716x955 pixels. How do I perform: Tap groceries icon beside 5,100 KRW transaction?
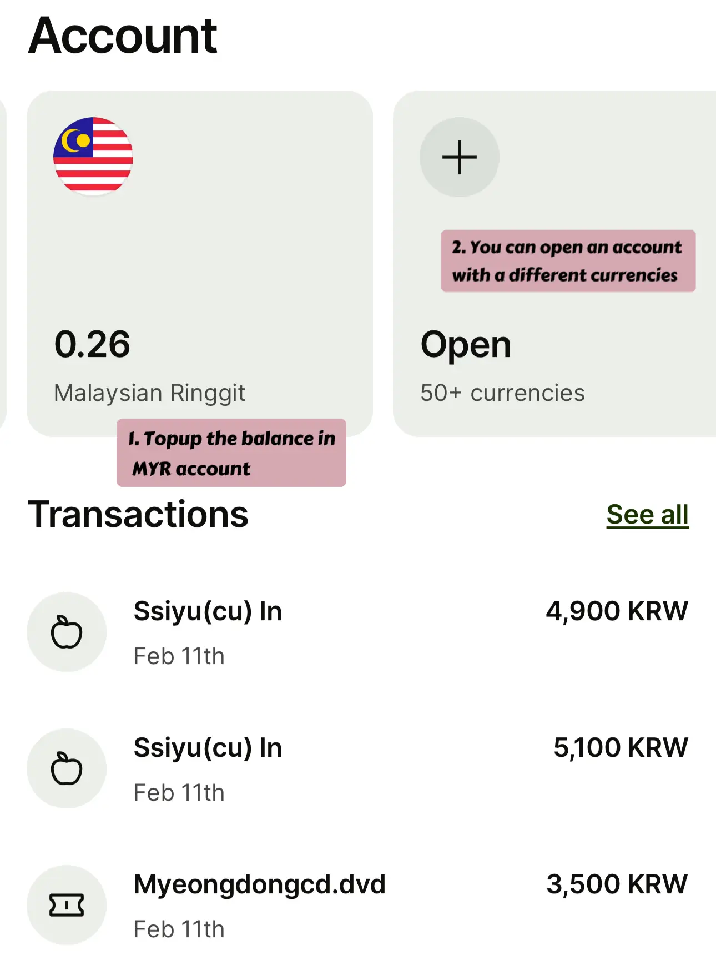(x=67, y=768)
